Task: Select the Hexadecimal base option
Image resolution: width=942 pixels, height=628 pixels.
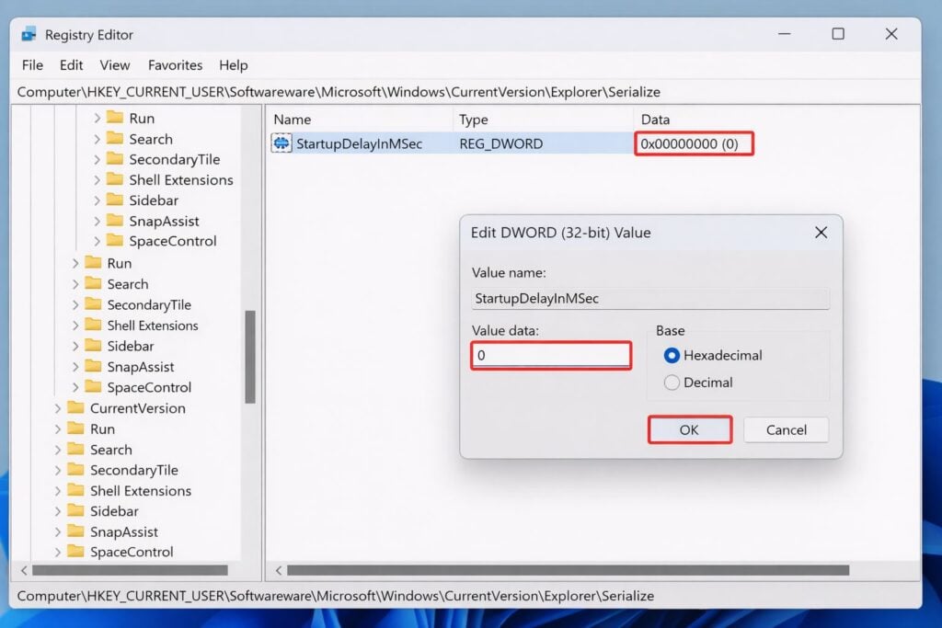Action: pos(672,356)
